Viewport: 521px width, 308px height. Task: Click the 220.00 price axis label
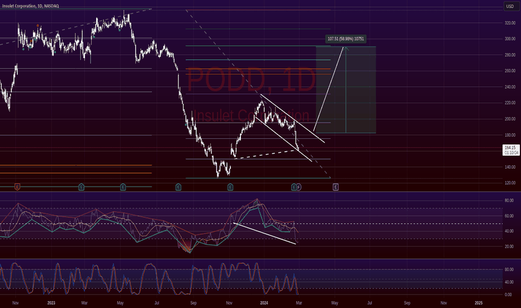510,103
